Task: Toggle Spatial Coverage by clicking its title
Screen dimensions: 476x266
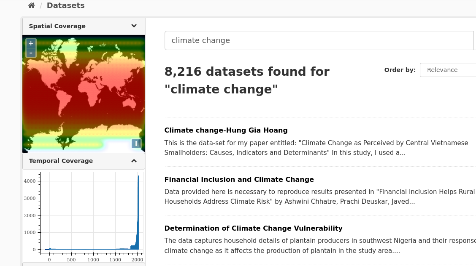Action: pos(57,26)
